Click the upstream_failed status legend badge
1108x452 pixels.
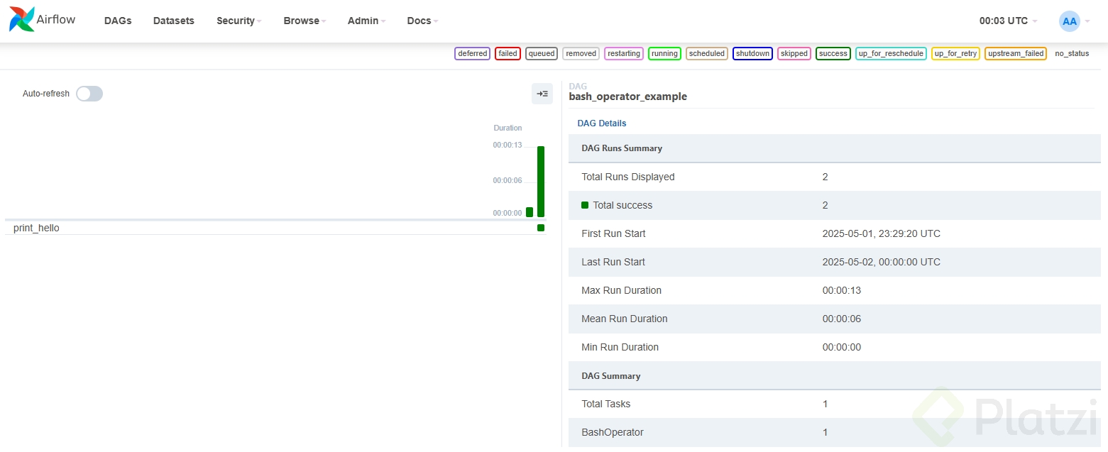pos(1015,53)
